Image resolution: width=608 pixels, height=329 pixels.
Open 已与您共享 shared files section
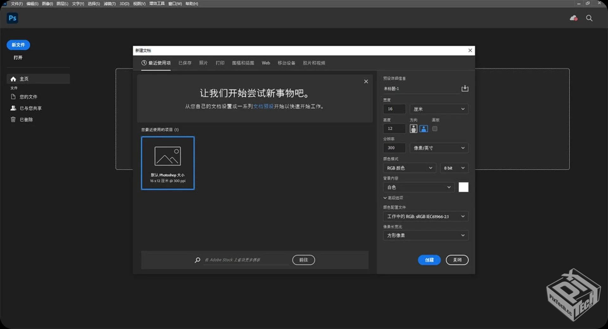tap(30, 108)
